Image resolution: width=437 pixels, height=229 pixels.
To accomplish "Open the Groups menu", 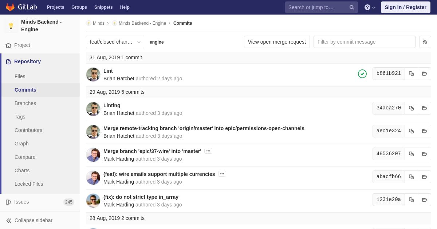I will (x=79, y=7).
